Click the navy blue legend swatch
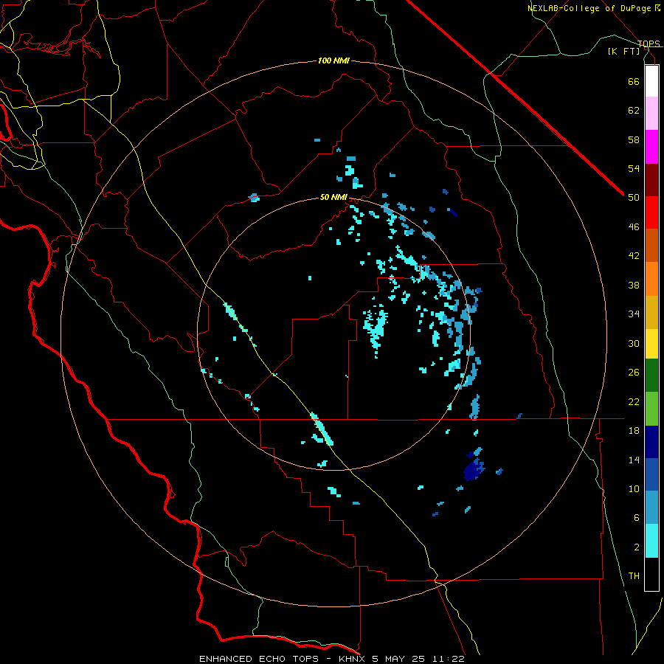This screenshot has width=664, height=664. (651, 442)
